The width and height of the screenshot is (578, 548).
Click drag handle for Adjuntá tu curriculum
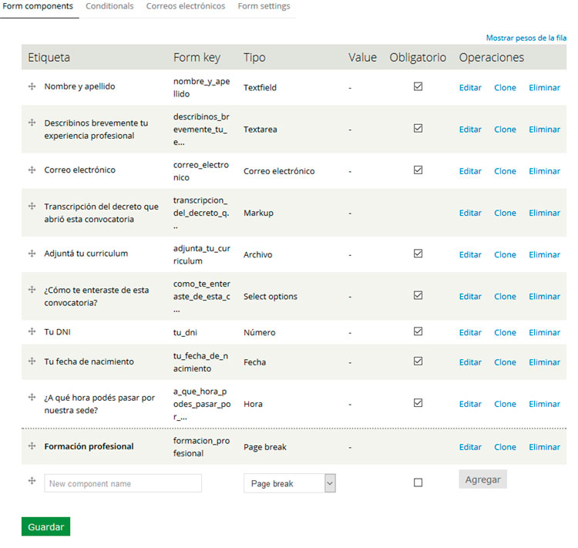(32, 253)
